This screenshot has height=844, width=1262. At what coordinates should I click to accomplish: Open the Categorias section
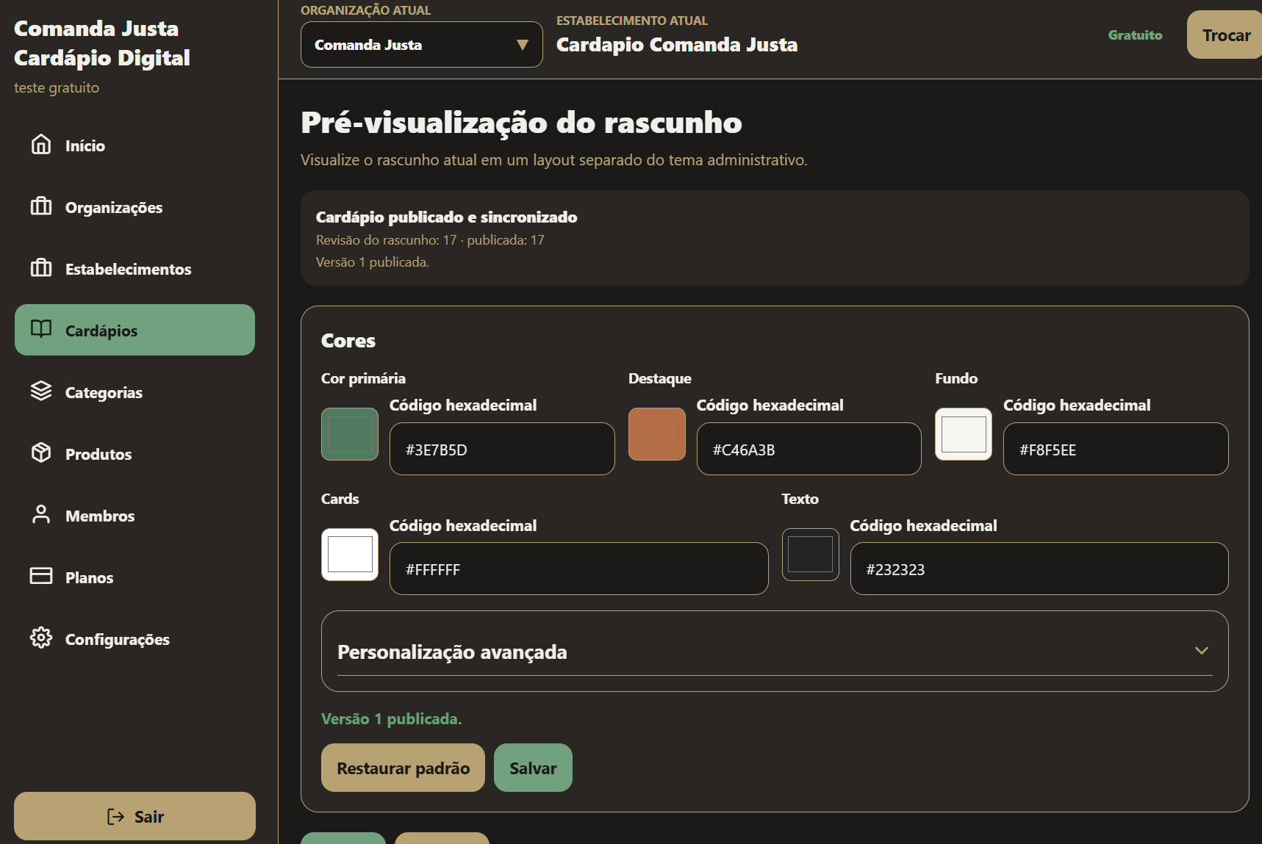click(135, 392)
